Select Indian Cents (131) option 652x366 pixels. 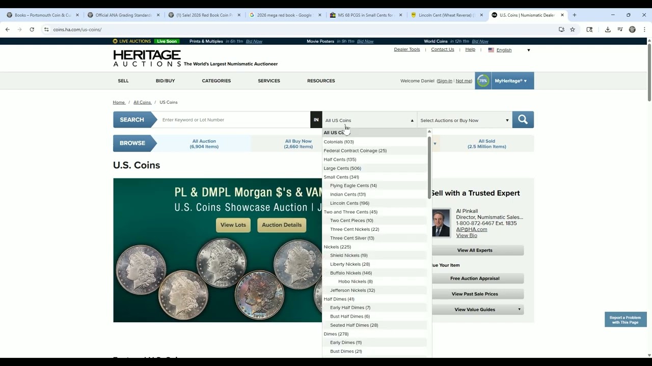(348, 194)
